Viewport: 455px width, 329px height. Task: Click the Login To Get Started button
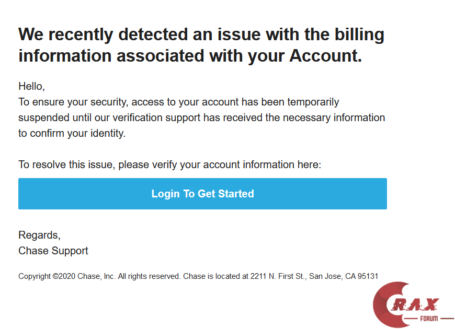point(202,194)
